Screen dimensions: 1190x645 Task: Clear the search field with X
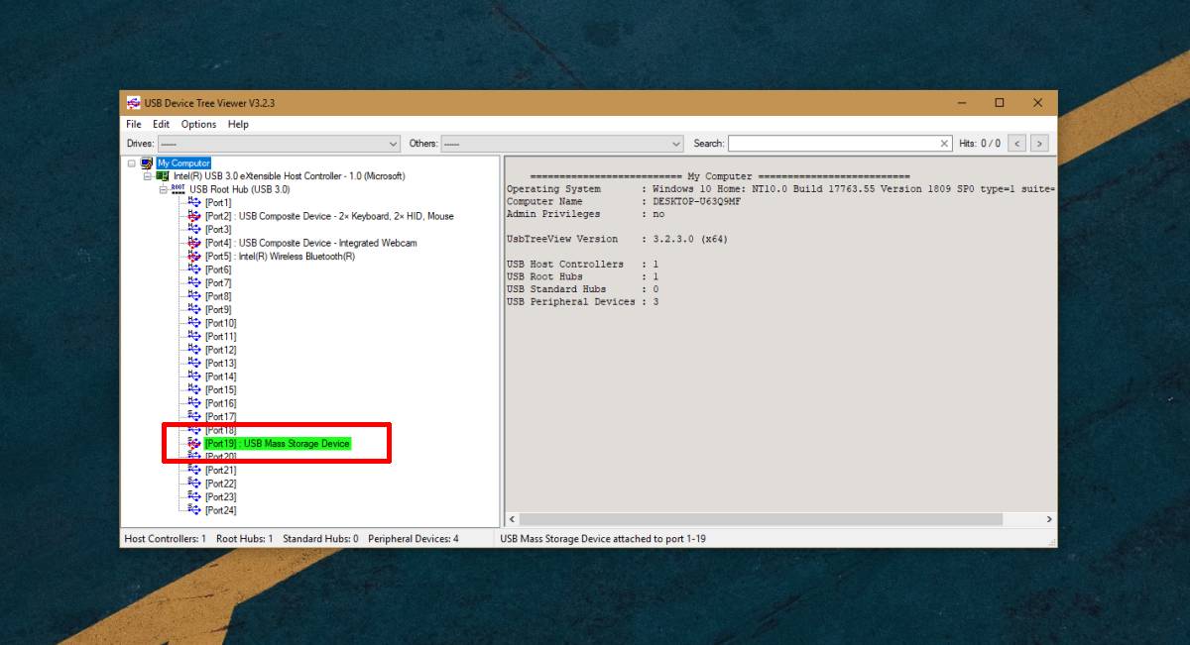pyautogui.click(x=945, y=144)
